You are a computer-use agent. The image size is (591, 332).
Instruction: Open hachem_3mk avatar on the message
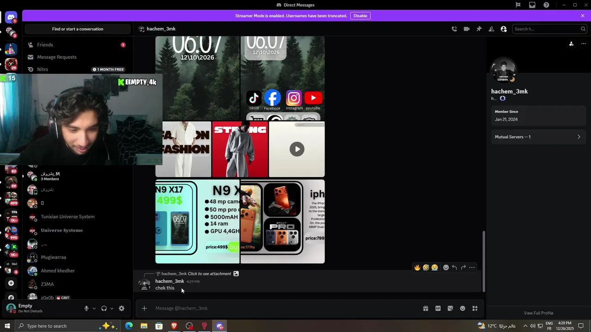pyautogui.click(x=145, y=285)
